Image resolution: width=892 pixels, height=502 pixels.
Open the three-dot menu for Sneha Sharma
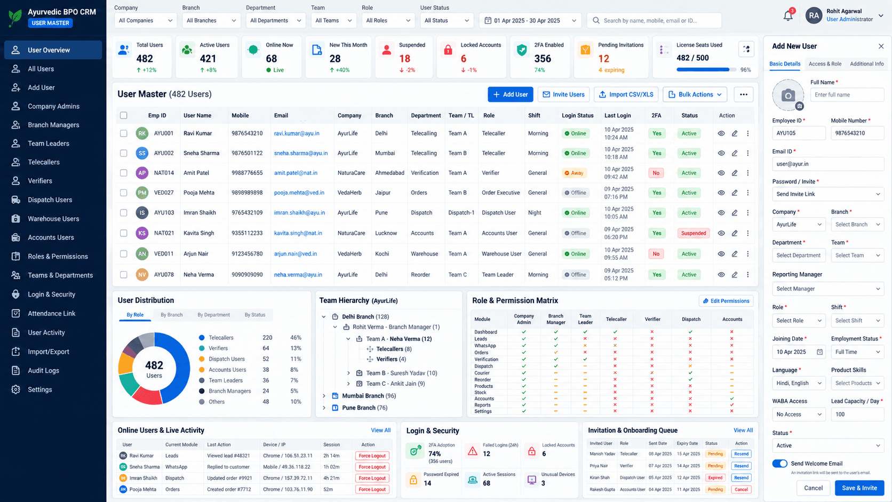tap(748, 153)
